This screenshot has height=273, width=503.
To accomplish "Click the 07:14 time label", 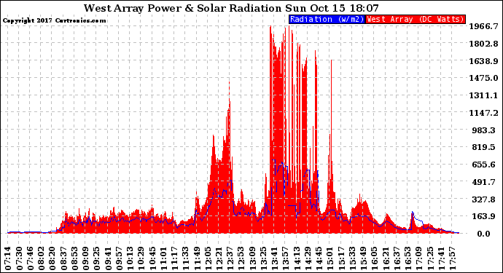I will click(x=8, y=258).
